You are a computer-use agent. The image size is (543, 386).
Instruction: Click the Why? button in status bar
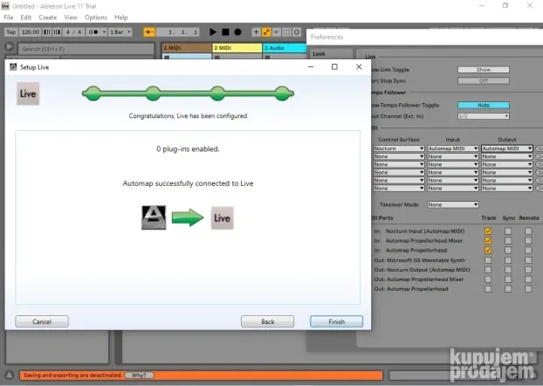click(x=139, y=375)
